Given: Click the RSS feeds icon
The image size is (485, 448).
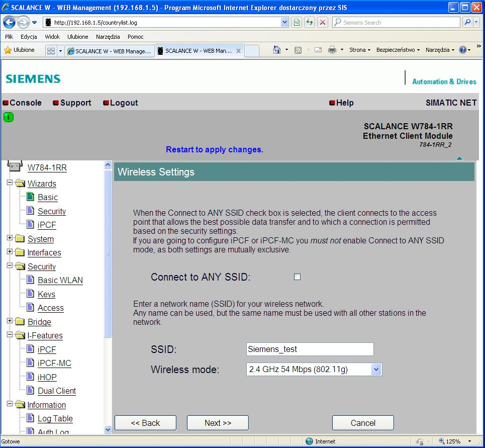Looking at the screenshot, I should 298,50.
